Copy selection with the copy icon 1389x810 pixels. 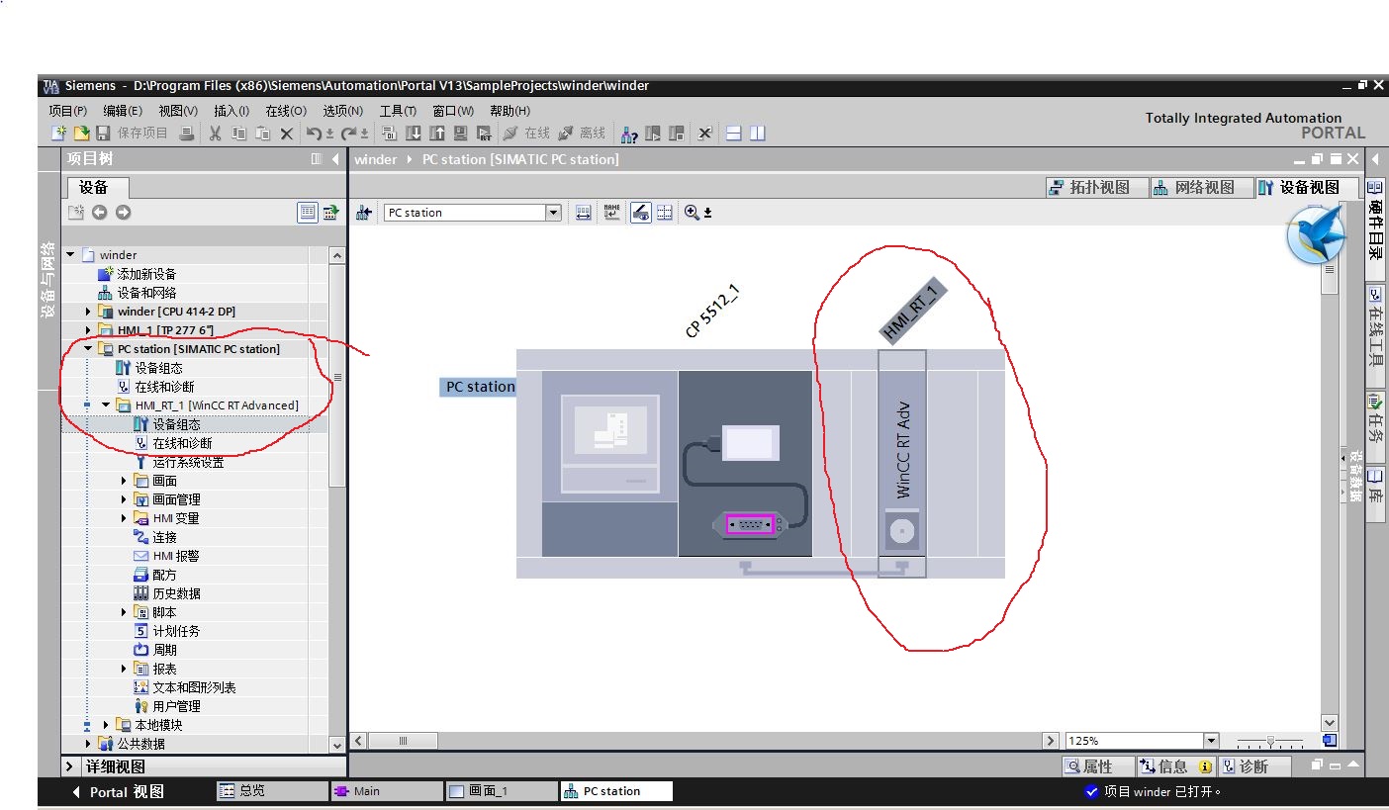238,134
